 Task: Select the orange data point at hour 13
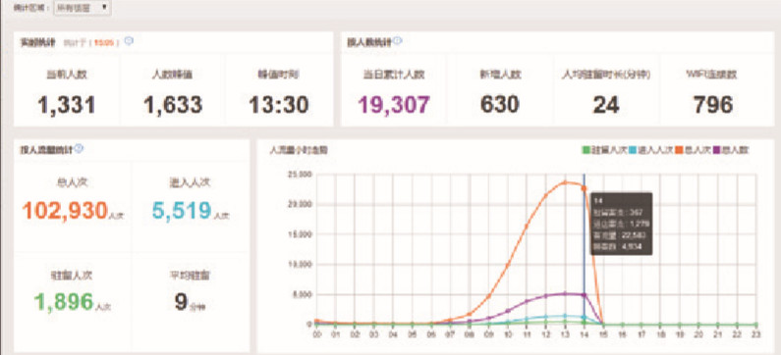tap(565, 182)
